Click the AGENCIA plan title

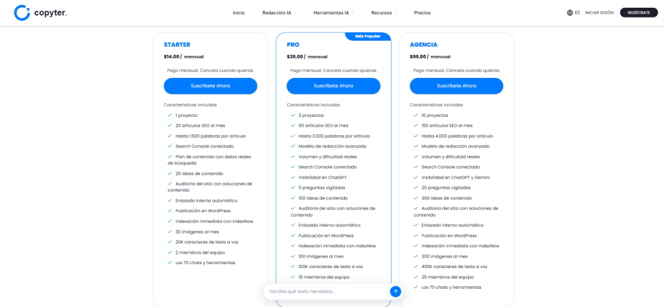pos(423,45)
